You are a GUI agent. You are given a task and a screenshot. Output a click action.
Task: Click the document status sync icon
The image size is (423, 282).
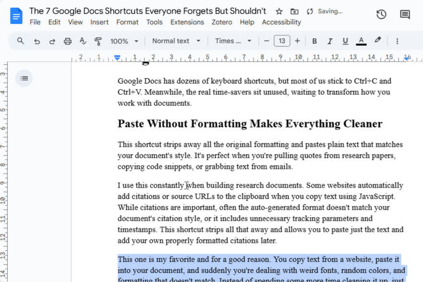coord(310,11)
